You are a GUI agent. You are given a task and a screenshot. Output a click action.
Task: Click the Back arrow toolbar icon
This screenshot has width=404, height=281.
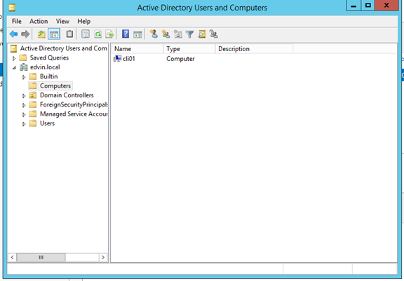(x=13, y=34)
